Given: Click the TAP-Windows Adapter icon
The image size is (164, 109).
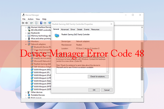Looking at the screenshot, I should point(32,67).
